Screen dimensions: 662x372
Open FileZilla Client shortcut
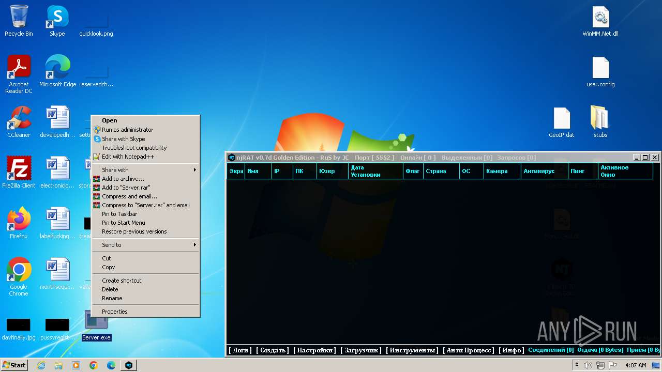click(x=19, y=173)
